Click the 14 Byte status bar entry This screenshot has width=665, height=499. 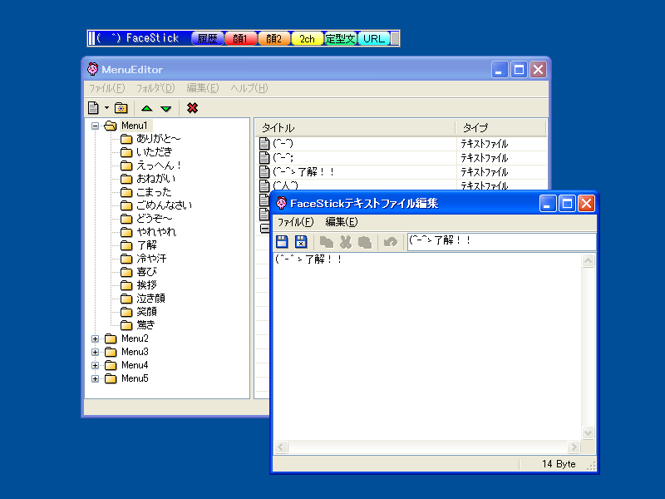click(558, 464)
